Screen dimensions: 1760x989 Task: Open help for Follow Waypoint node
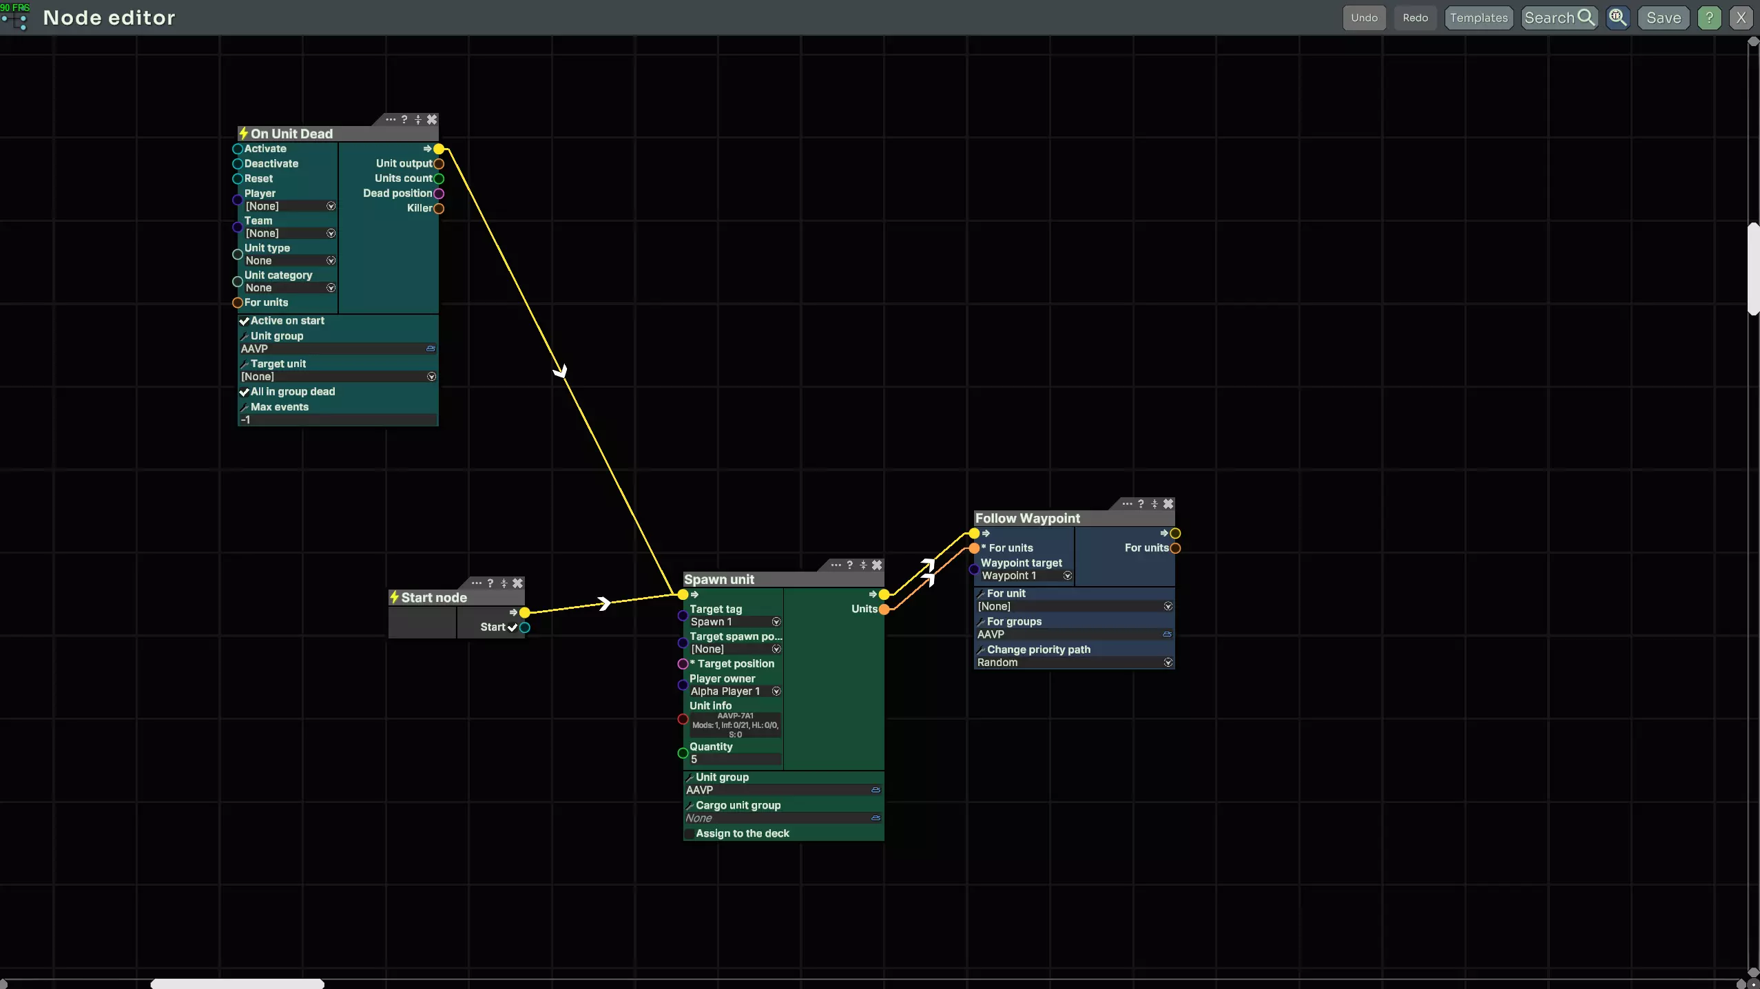1141,504
